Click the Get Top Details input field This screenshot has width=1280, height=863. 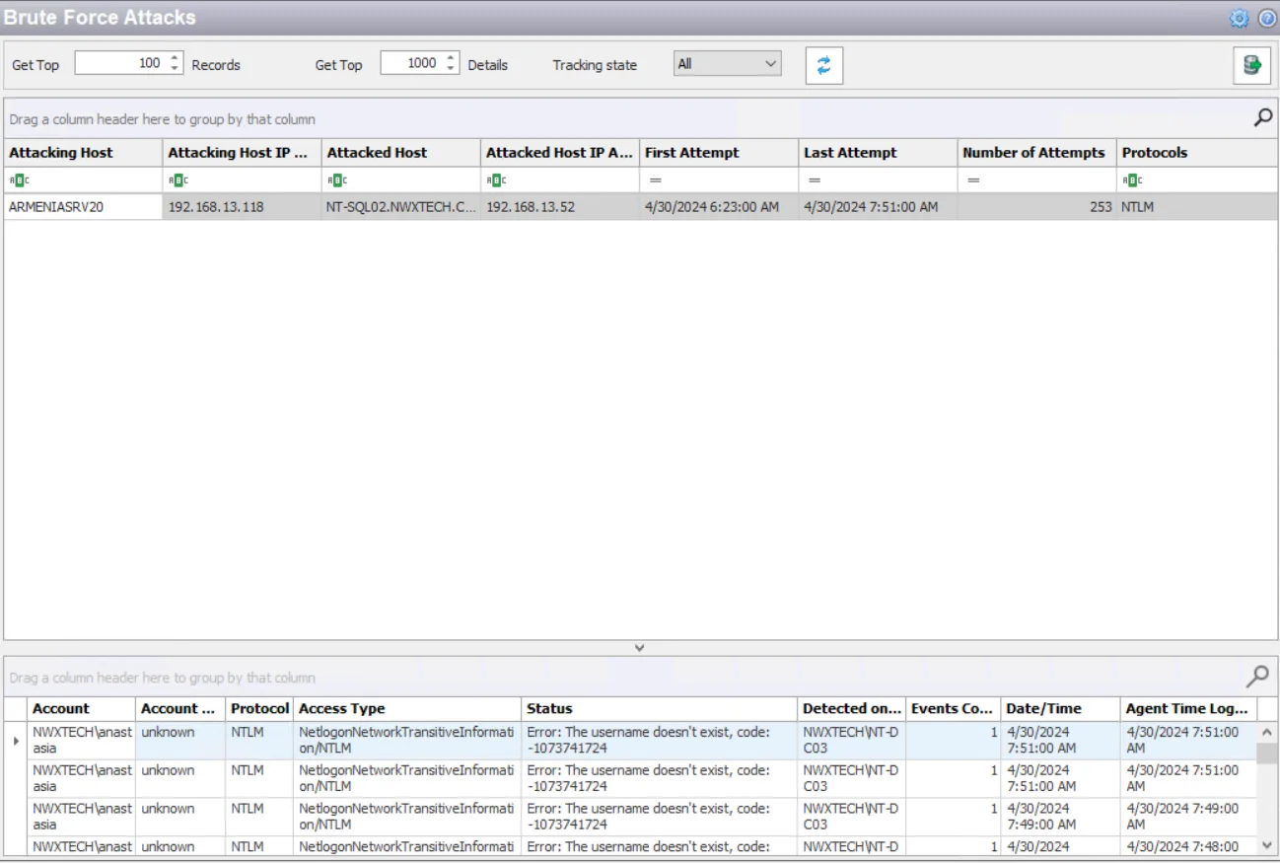(x=411, y=63)
